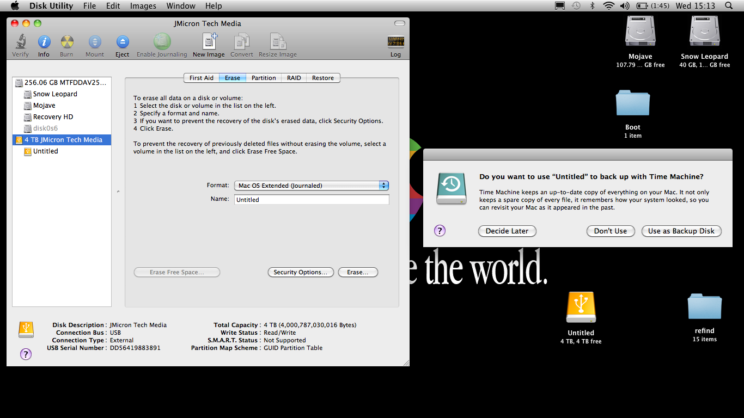This screenshot has width=744, height=418.
Task: Switch to the First Aid tab
Action: [x=201, y=78]
